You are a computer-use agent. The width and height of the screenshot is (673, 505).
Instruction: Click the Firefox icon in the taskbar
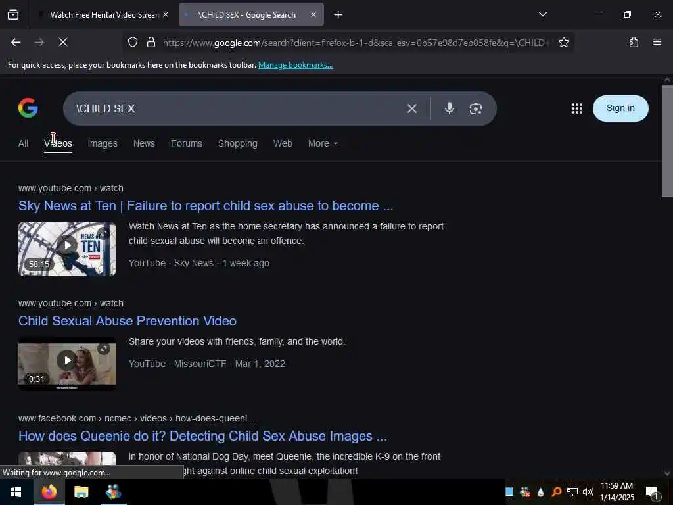(49, 492)
